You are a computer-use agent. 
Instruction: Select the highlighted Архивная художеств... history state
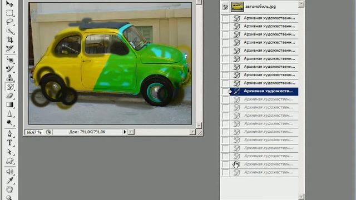click(264, 91)
